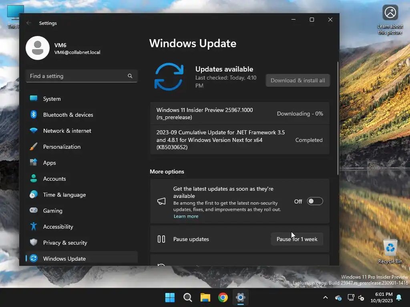Click the network display icon in tray

tap(351, 297)
